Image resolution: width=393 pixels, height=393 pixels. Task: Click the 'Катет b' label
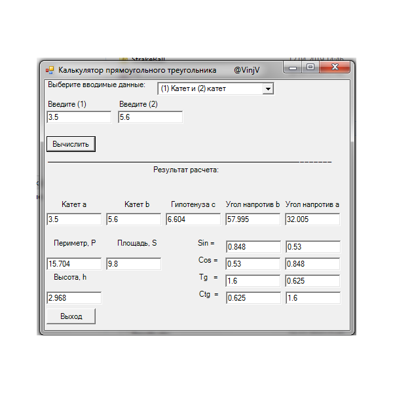137,204
